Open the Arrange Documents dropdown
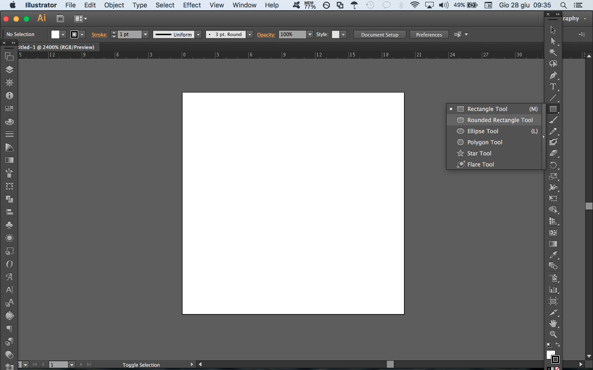Viewport: 593px width, 370px height. point(81,19)
